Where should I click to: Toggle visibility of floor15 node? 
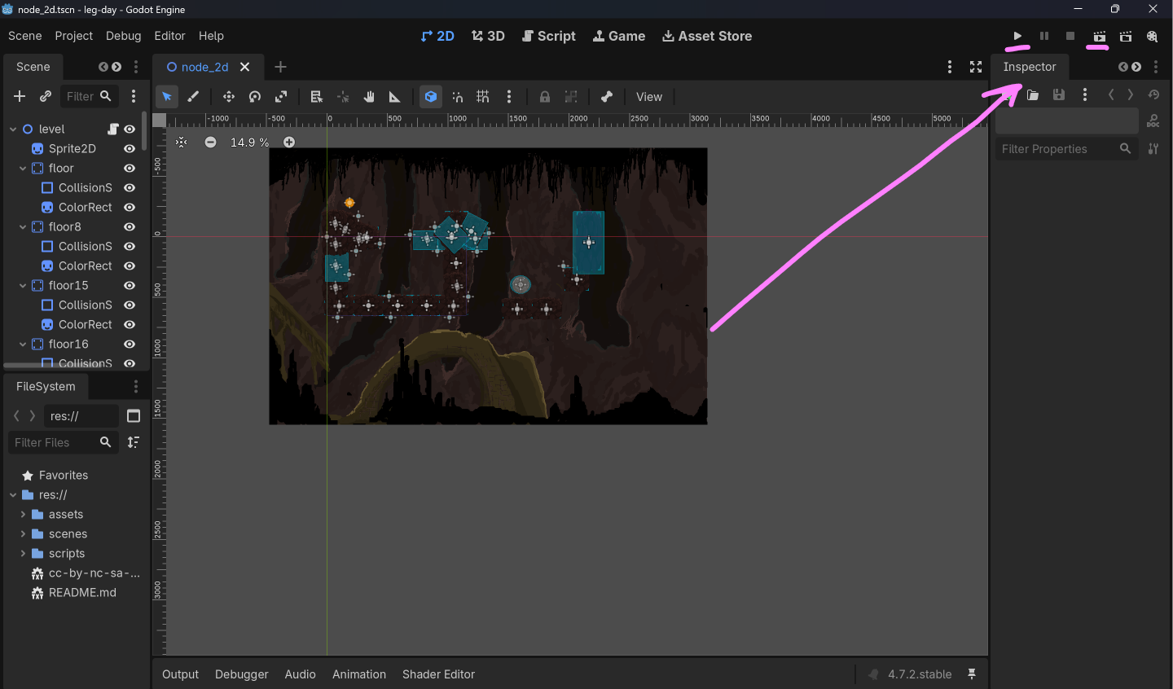(130, 285)
